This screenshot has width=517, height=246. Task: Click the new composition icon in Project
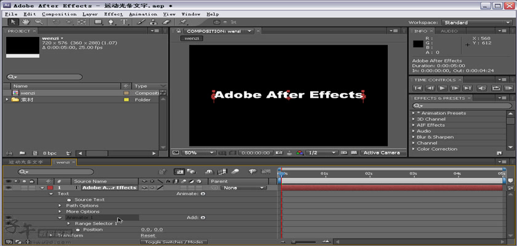35,153
